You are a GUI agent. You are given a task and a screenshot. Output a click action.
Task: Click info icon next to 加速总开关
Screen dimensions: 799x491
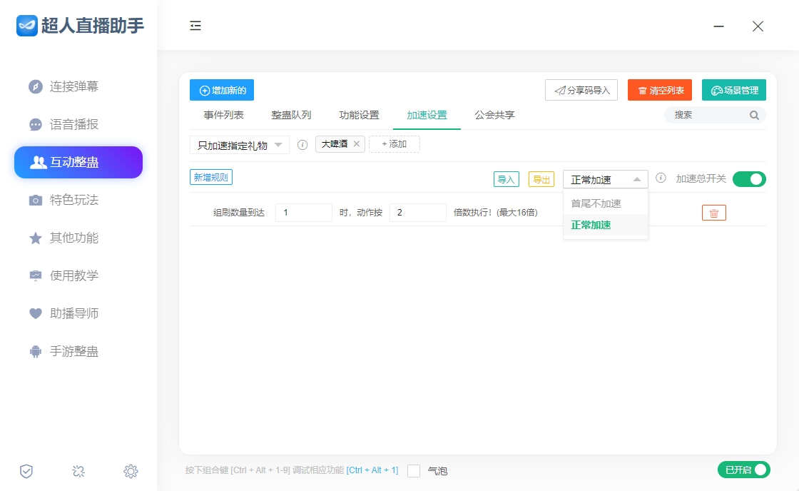[x=661, y=178]
